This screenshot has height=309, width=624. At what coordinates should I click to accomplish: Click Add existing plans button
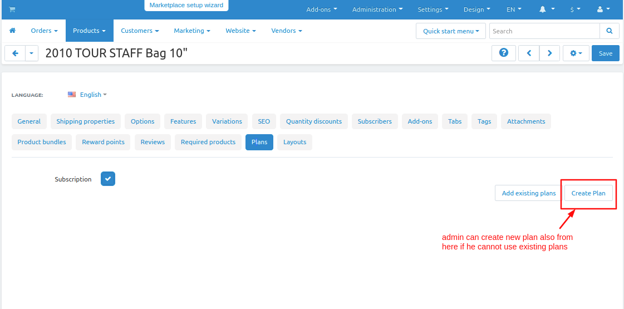[529, 193]
